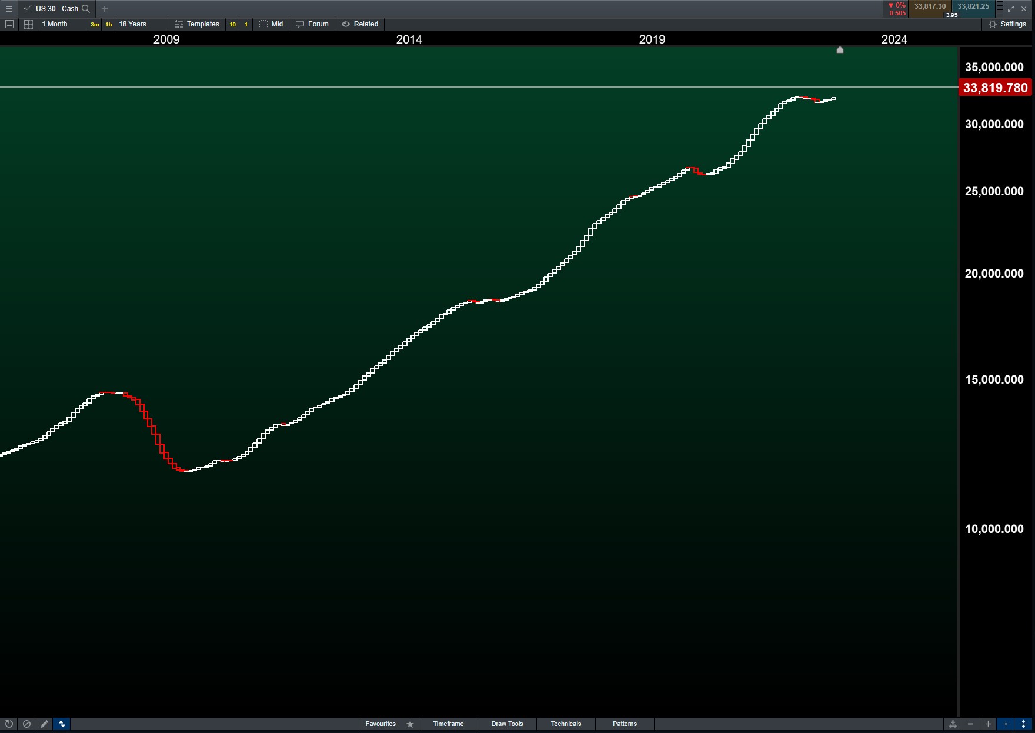
Task: Select the US 30 - Cash chart tab
Action: click(56, 9)
